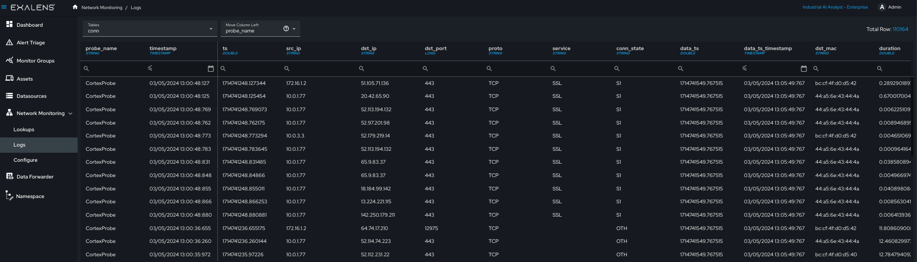Click the Industrial AI Analyst - Enterprise link

[x=835, y=7]
